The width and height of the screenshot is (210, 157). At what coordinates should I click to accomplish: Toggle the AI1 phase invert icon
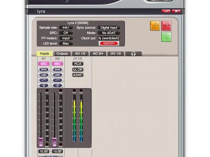[44, 85]
